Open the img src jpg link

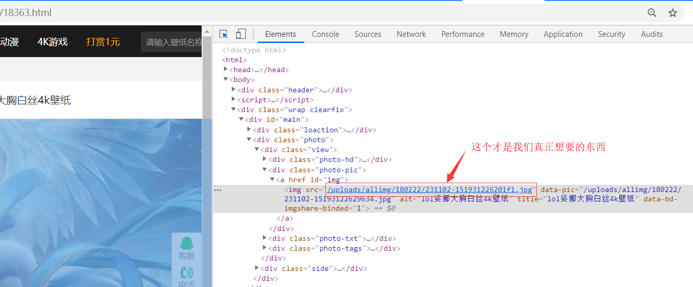pos(430,189)
